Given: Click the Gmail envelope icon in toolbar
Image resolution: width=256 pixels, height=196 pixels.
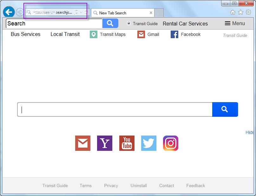Looking at the screenshot, I should click(141, 34).
